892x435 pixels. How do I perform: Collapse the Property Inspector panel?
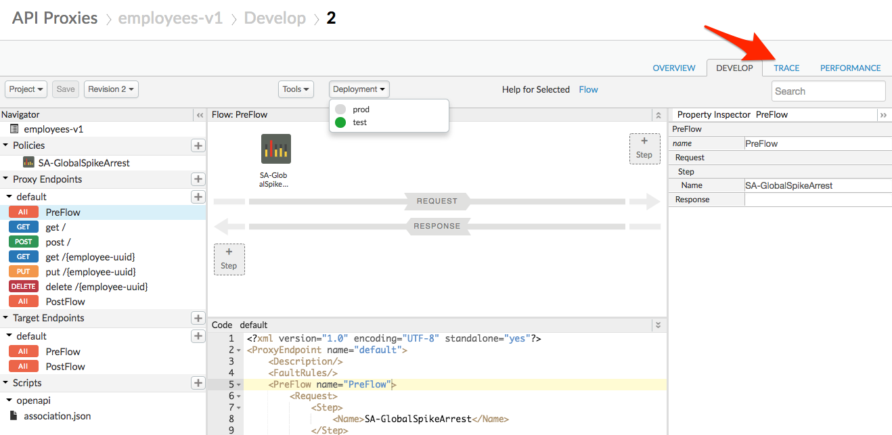883,115
